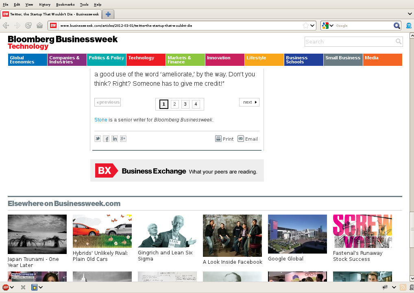Open Gingrich and Lean Six Sigma link
Viewport: 414px width, 293px height.
click(165, 256)
